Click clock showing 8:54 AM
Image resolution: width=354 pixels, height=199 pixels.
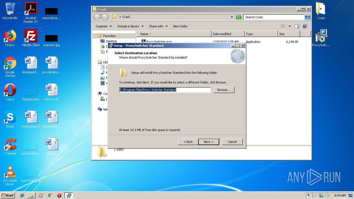coord(340,195)
